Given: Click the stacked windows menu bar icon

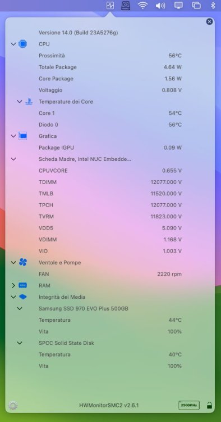Looking at the screenshot, I should (196, 6).
